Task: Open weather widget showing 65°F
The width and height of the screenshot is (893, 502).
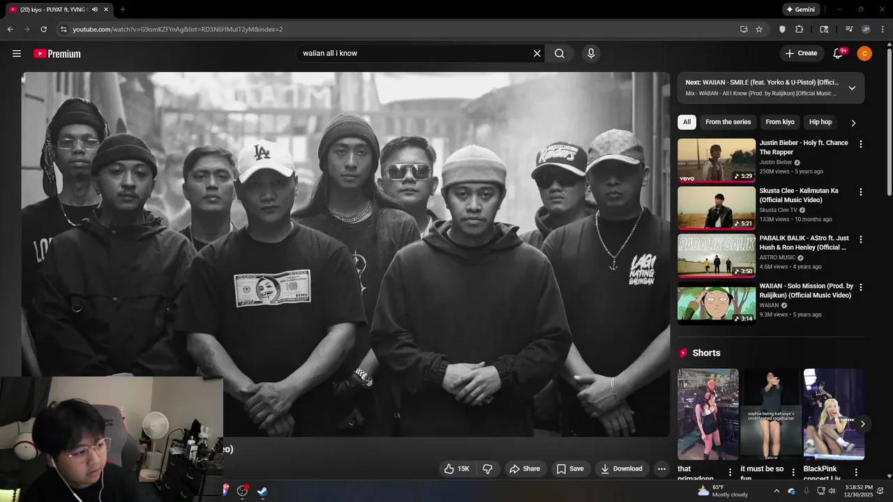Action: point(723,491)
